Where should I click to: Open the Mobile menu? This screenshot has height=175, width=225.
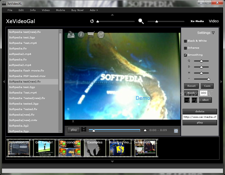coord(61,10)
